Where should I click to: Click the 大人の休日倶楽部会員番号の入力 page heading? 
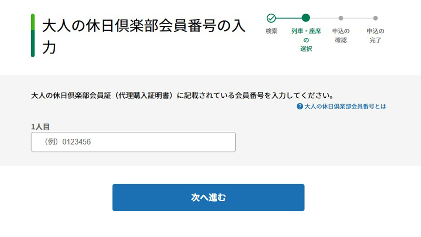pyautogui.click(x=144, y=36)
